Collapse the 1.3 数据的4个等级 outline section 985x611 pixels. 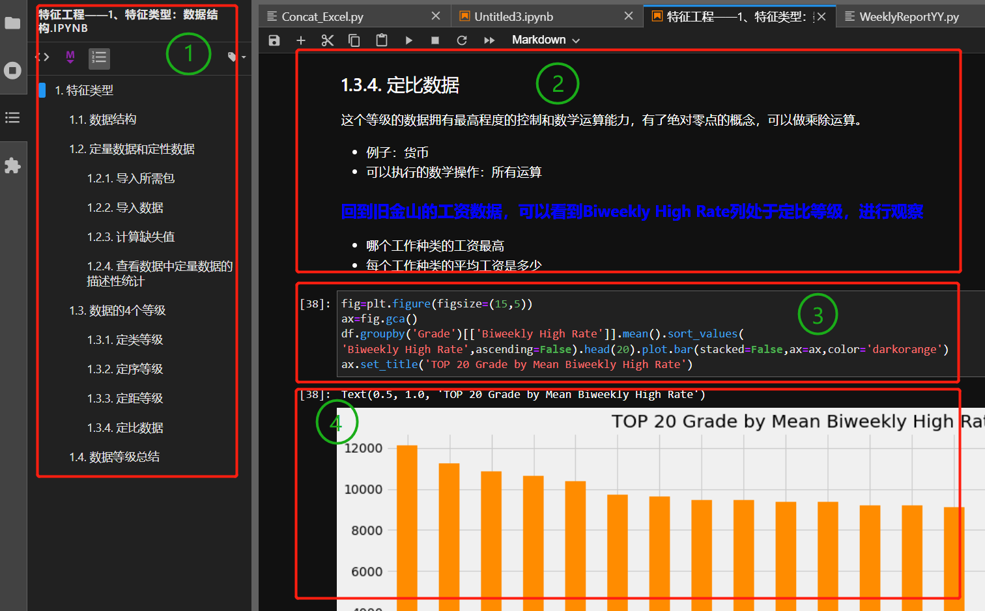62,310
